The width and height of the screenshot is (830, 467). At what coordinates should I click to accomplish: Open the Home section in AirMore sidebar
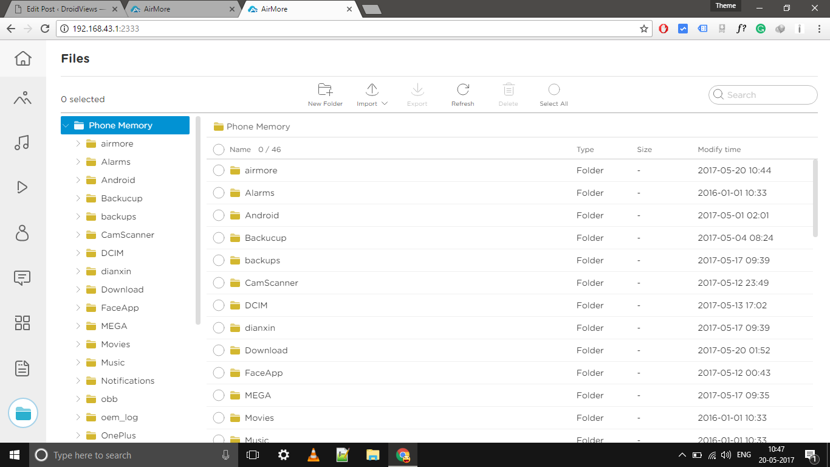point(22,58)
